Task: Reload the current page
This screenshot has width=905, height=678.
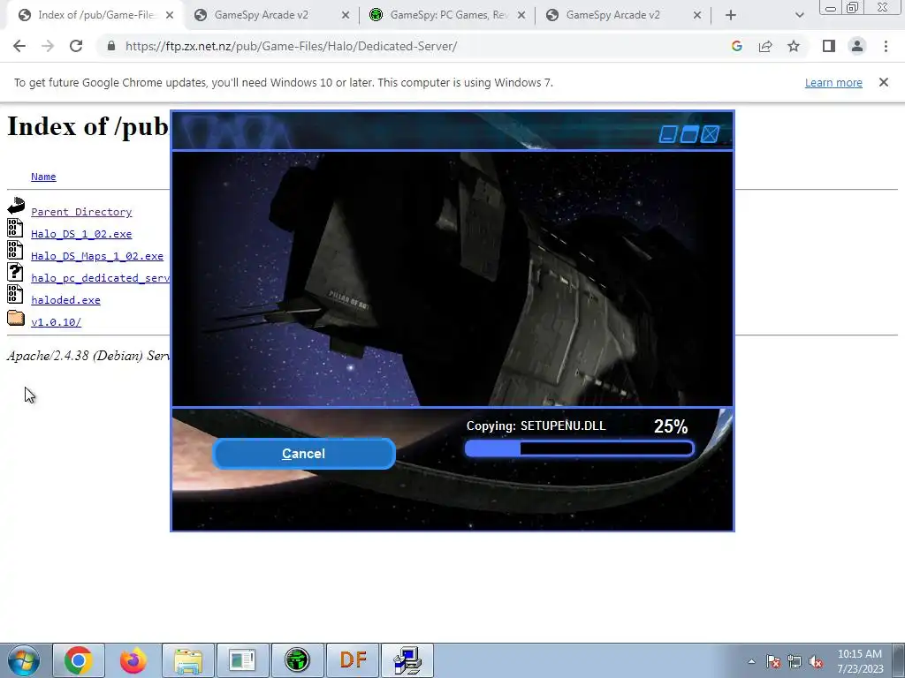Action: pyautogui.click(x=76, y=46)
